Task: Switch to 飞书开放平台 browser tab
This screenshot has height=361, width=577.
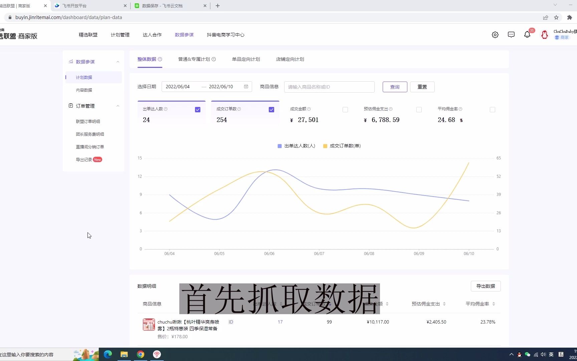Action: pos(90,6)
